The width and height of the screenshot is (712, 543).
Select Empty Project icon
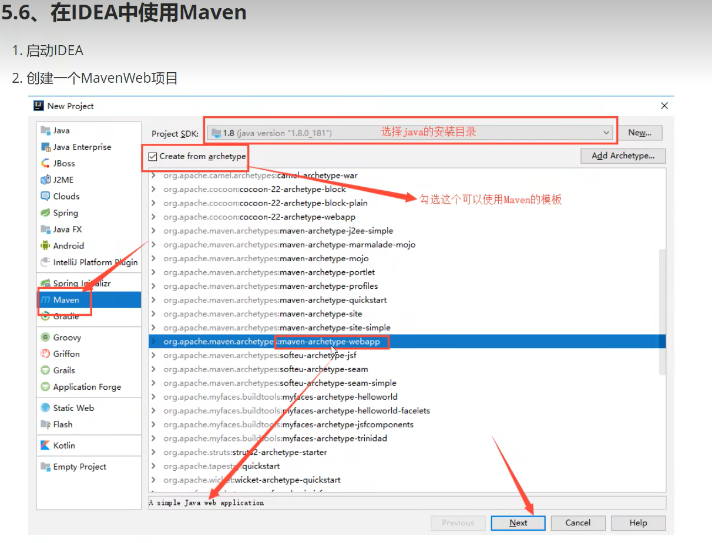pos(45,466)
